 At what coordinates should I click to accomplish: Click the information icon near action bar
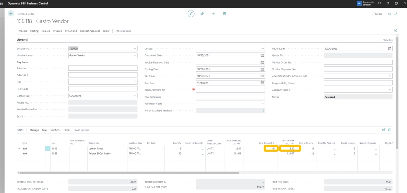395,31
